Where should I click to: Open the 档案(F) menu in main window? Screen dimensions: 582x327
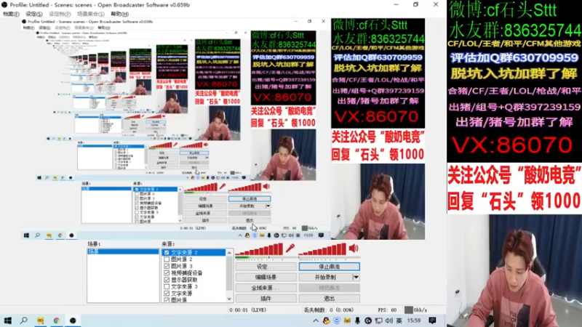11,14
